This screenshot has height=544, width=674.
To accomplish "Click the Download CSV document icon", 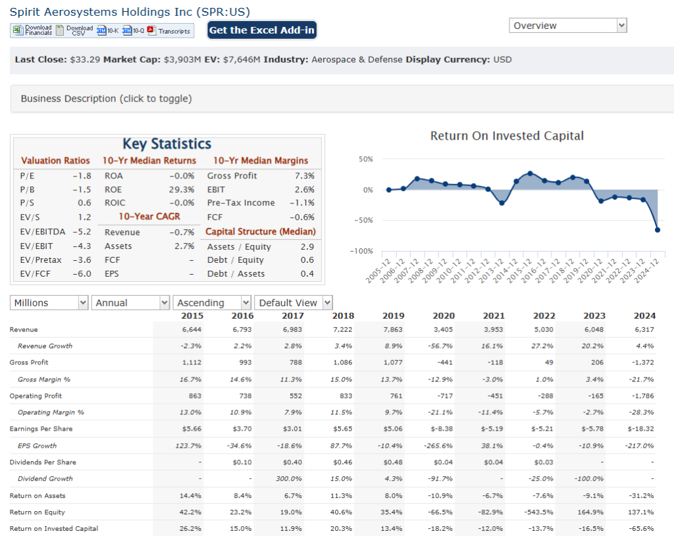I will [61, 30].
